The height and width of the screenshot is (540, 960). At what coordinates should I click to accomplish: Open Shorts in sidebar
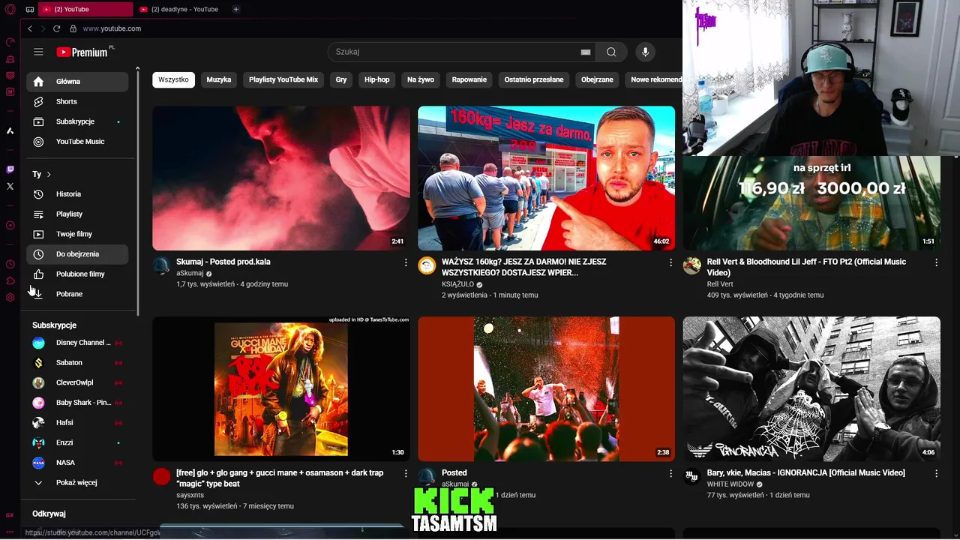(x=77, y=101)
